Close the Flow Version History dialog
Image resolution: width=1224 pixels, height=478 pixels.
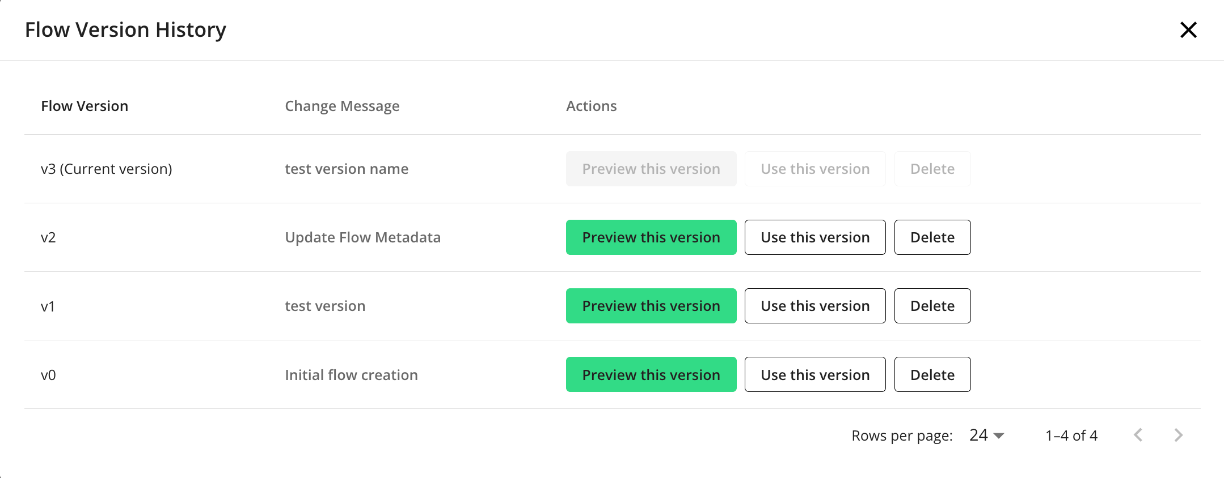[x=1188, y=30]
